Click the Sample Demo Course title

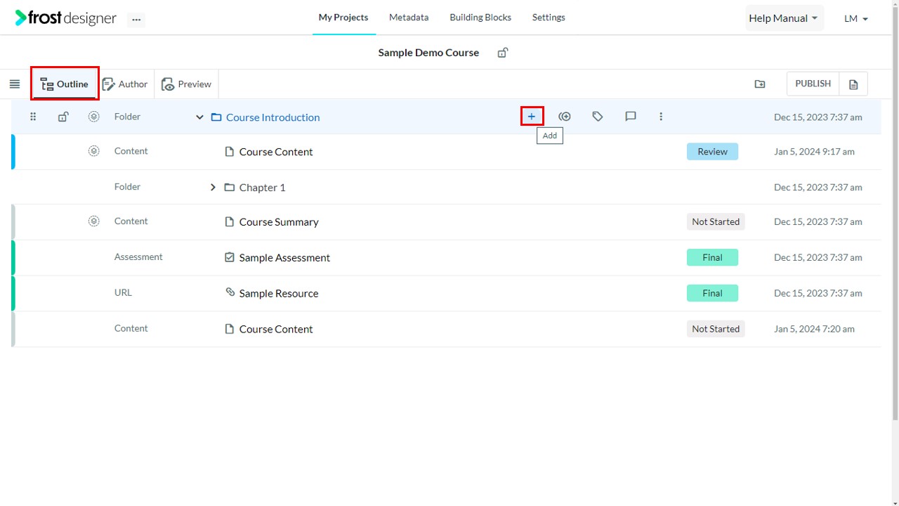(x=428, y=53)
